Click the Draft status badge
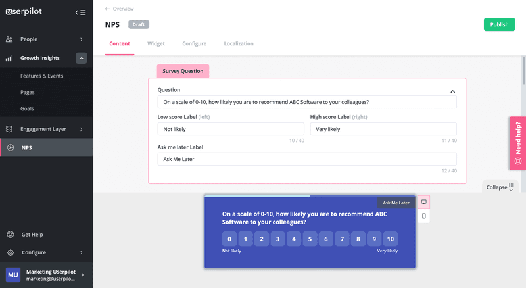The height and width of the screenshot is (288, 526). (x=139, y=24)
